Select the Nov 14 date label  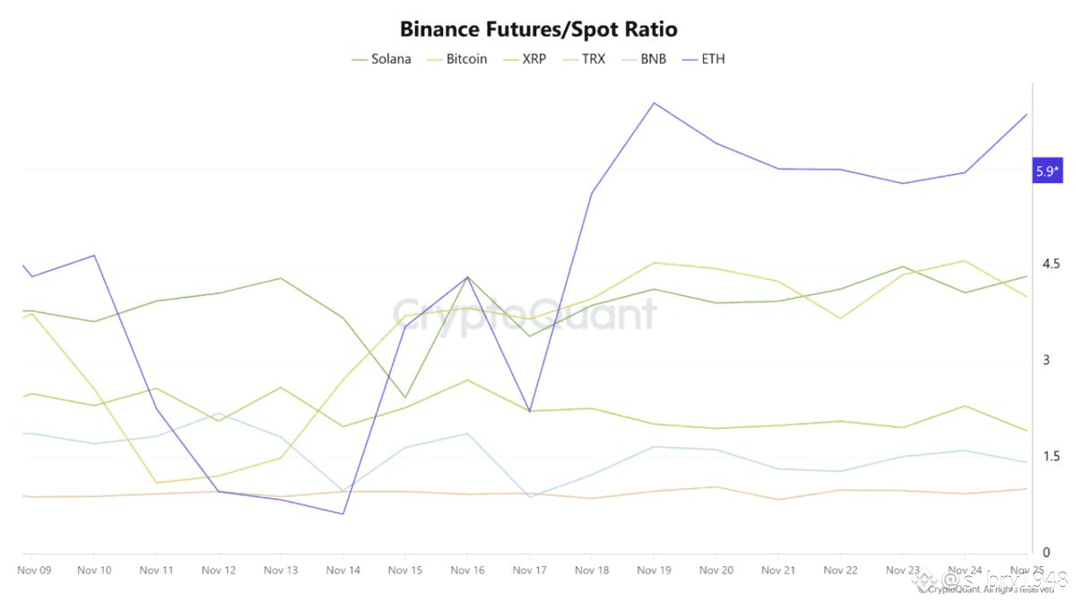pyautogui.click(x=343, y=570)
